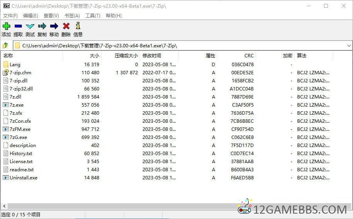Sort by the Method (算法) column header
Viewport: 353px width, 219px height.
314,56
